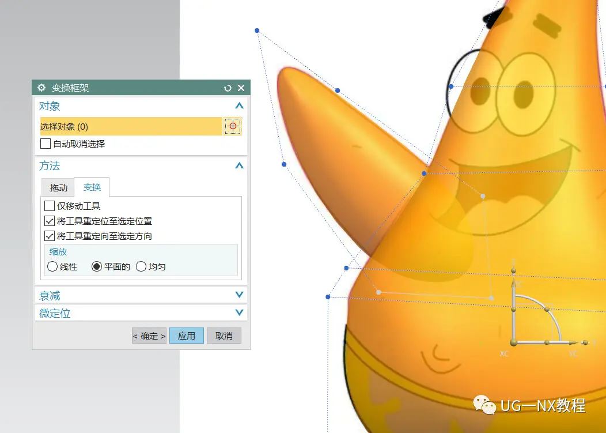The image size is (606, 433).
Task: Collapse the 方法 section
Action: [x=239, y=165]
